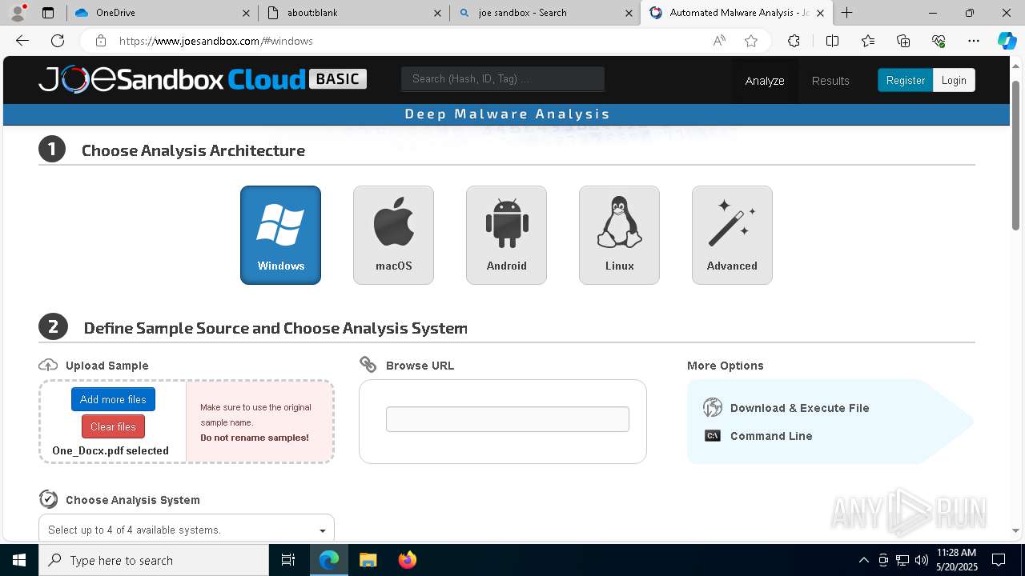Select the macOS analysis architecture

[x=393, y=235]
